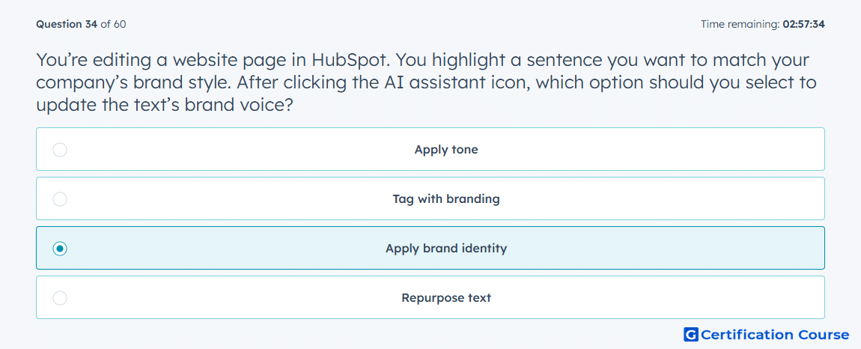Click the Tag with branding card's right side

click(714, 198)
